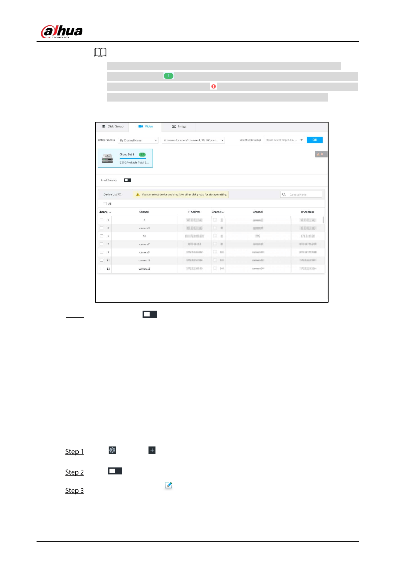The height and width of the screenshot is (561, 396).
Task: Click the device table vertical scrollbar
Action: point(323,220)
